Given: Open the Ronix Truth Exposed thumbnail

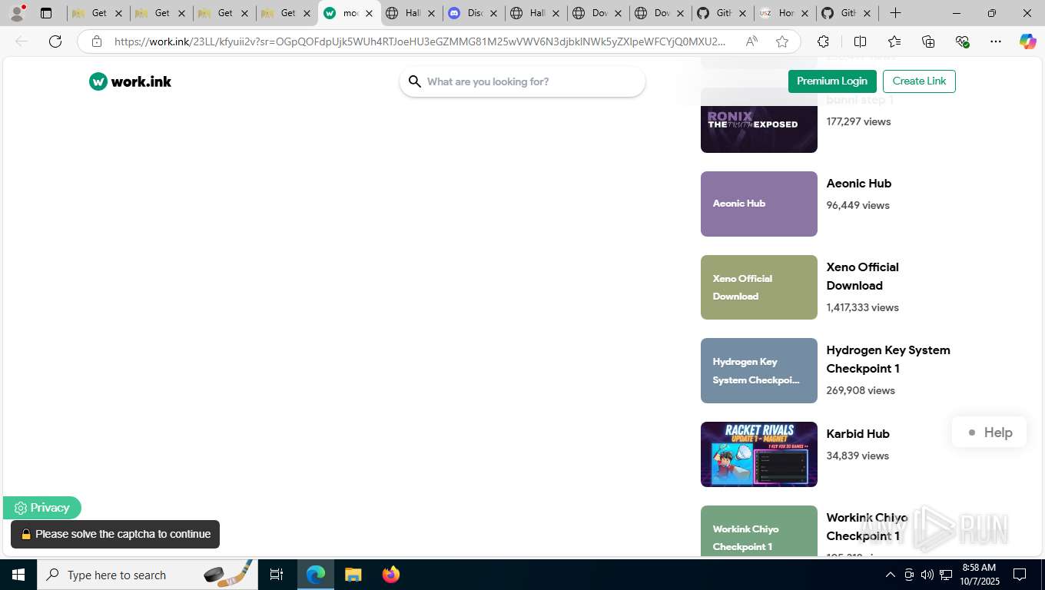Looking at the screenshot, I should (x=759, y=120).
